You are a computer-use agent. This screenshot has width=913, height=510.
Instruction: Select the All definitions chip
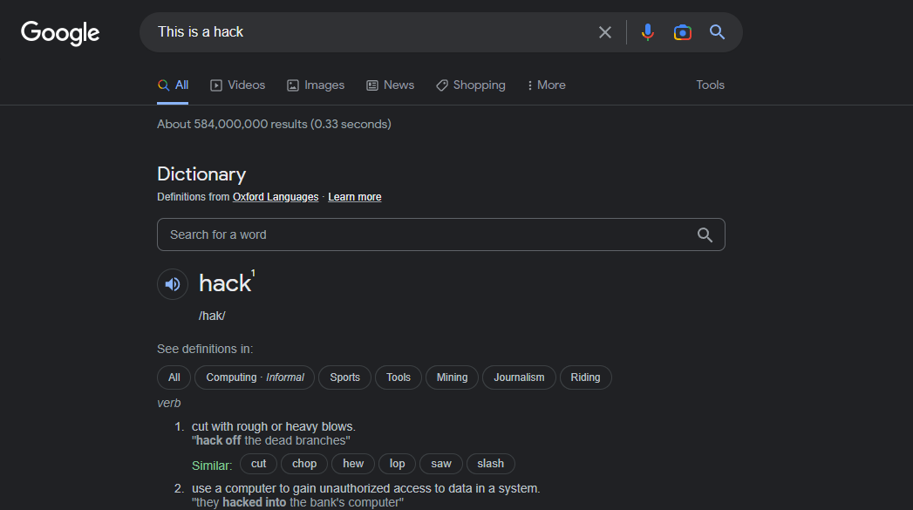pyautogui.click(x=174, y=377)
